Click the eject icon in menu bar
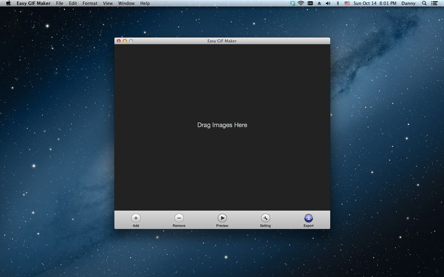Viewport: 444px width, 277px height. 319,3
